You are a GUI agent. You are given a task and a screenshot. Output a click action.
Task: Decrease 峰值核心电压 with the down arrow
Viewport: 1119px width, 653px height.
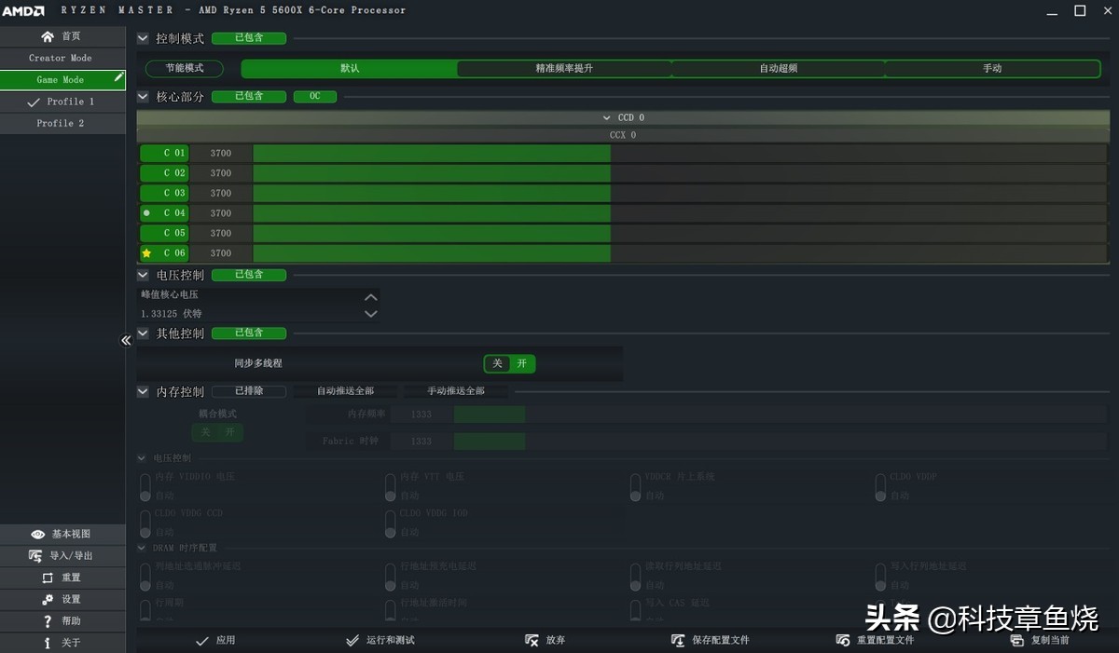pos(371,314)
